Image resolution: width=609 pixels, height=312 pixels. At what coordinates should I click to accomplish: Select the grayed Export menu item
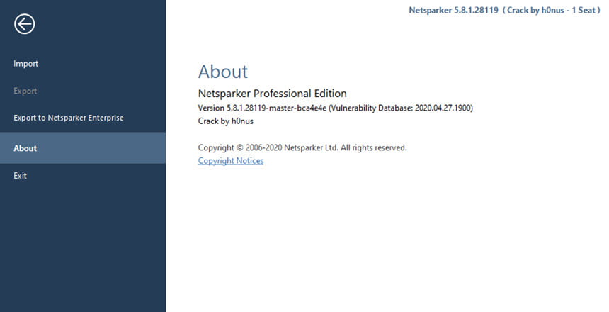[25, 91]
